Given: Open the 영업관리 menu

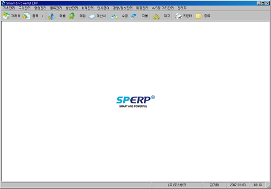Looking at the screenshot, I should (x=40, y=8).
